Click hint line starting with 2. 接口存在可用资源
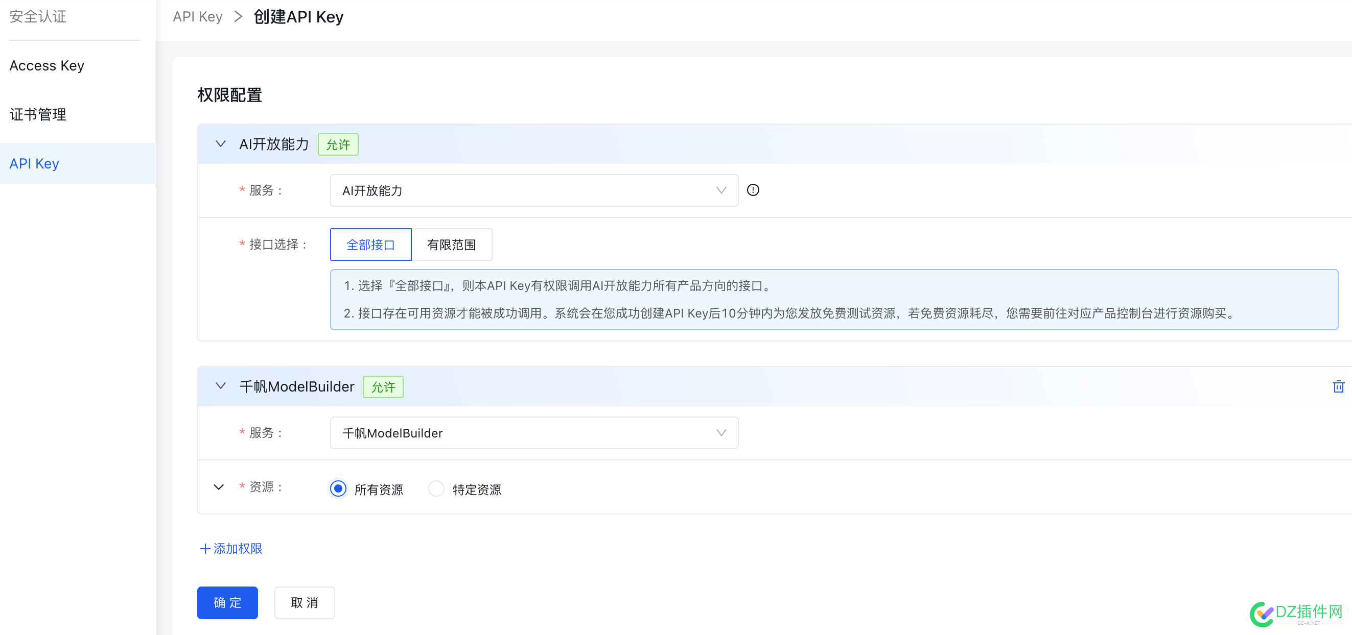 point(790,313)
